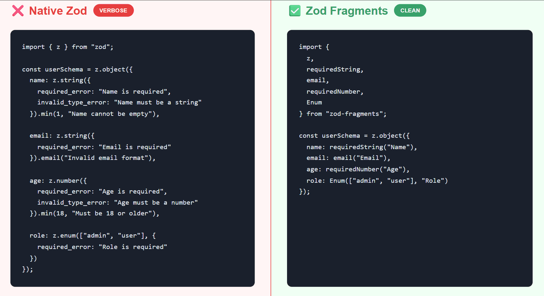Viewport: 544px width, 296px height.
Task: Click the age: requiredNumber("Age") line
Action: pyautogui.click(x=358, y=169)
